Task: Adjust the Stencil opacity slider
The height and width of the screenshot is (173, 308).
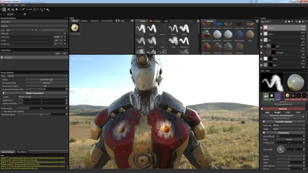Action: click(41, 108)
